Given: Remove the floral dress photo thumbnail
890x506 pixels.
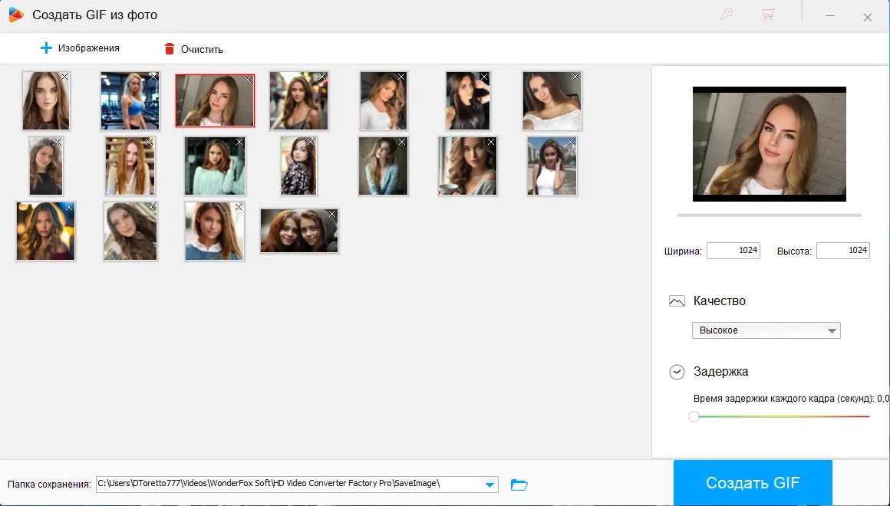Looking at the screenshot, I should [x=311, y=142].
